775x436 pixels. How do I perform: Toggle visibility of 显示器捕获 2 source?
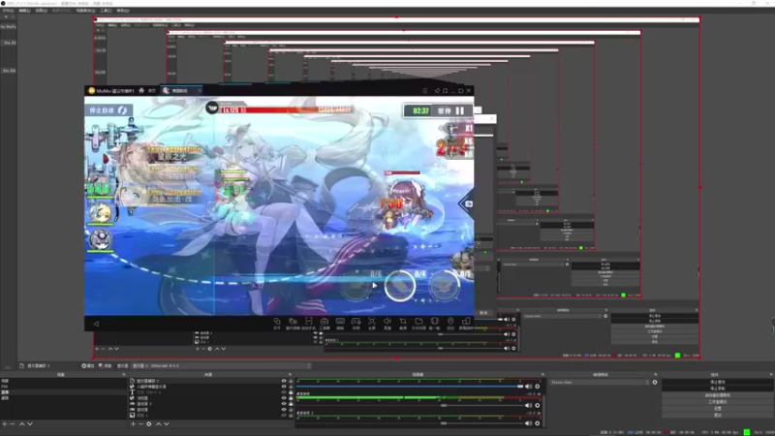pos(284,381)
